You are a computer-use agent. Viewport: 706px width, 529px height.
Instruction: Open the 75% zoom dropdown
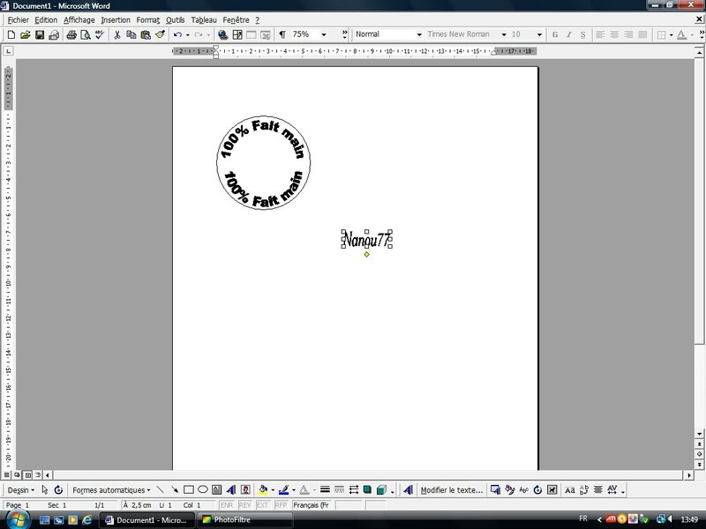[x=323, y=34]
